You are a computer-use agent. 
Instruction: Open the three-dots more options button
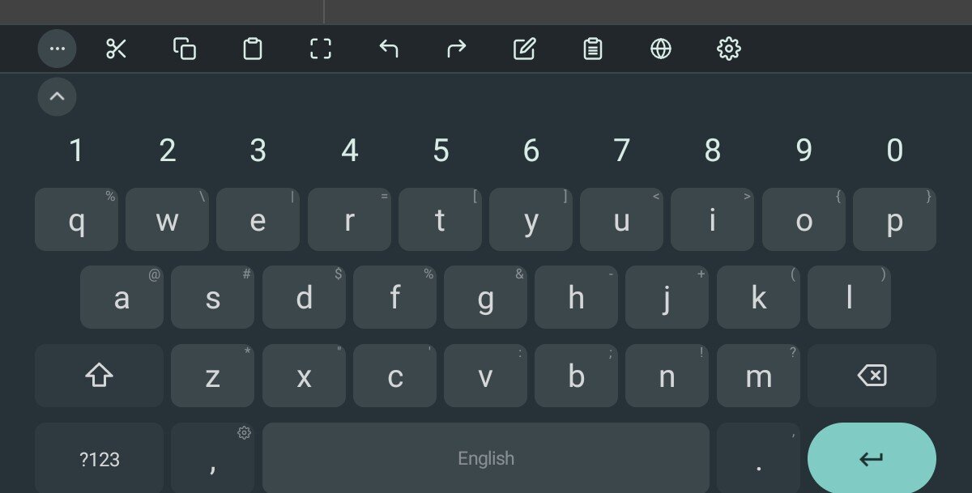(57, 49)
